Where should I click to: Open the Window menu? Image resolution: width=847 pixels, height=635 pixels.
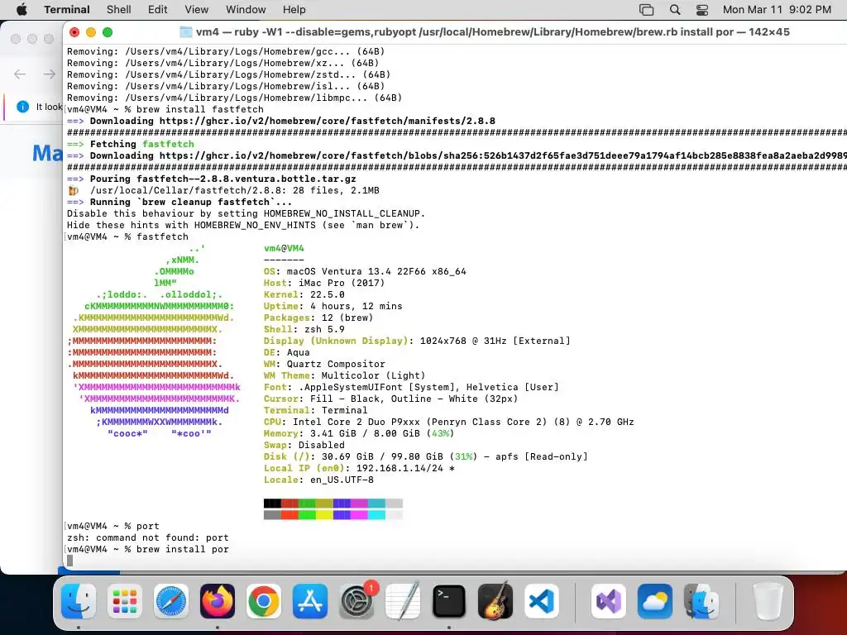[x=246, y=10]
